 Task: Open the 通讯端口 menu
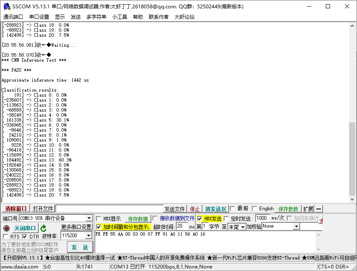point(13,17)
